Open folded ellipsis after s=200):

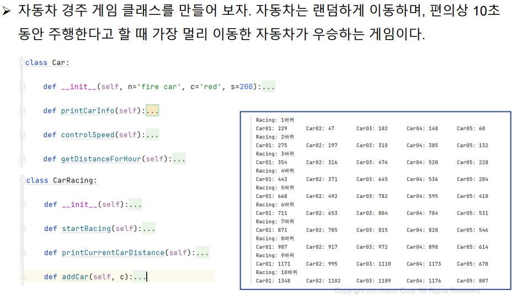268,87
